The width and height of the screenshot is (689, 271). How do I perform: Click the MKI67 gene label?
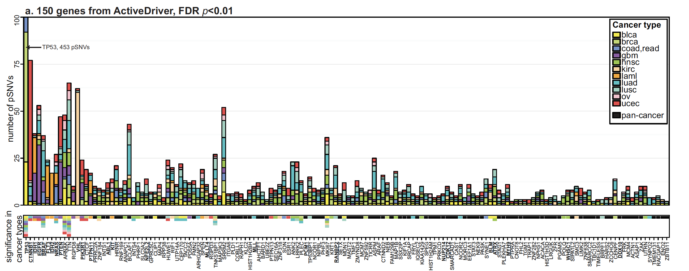(328, 249)
